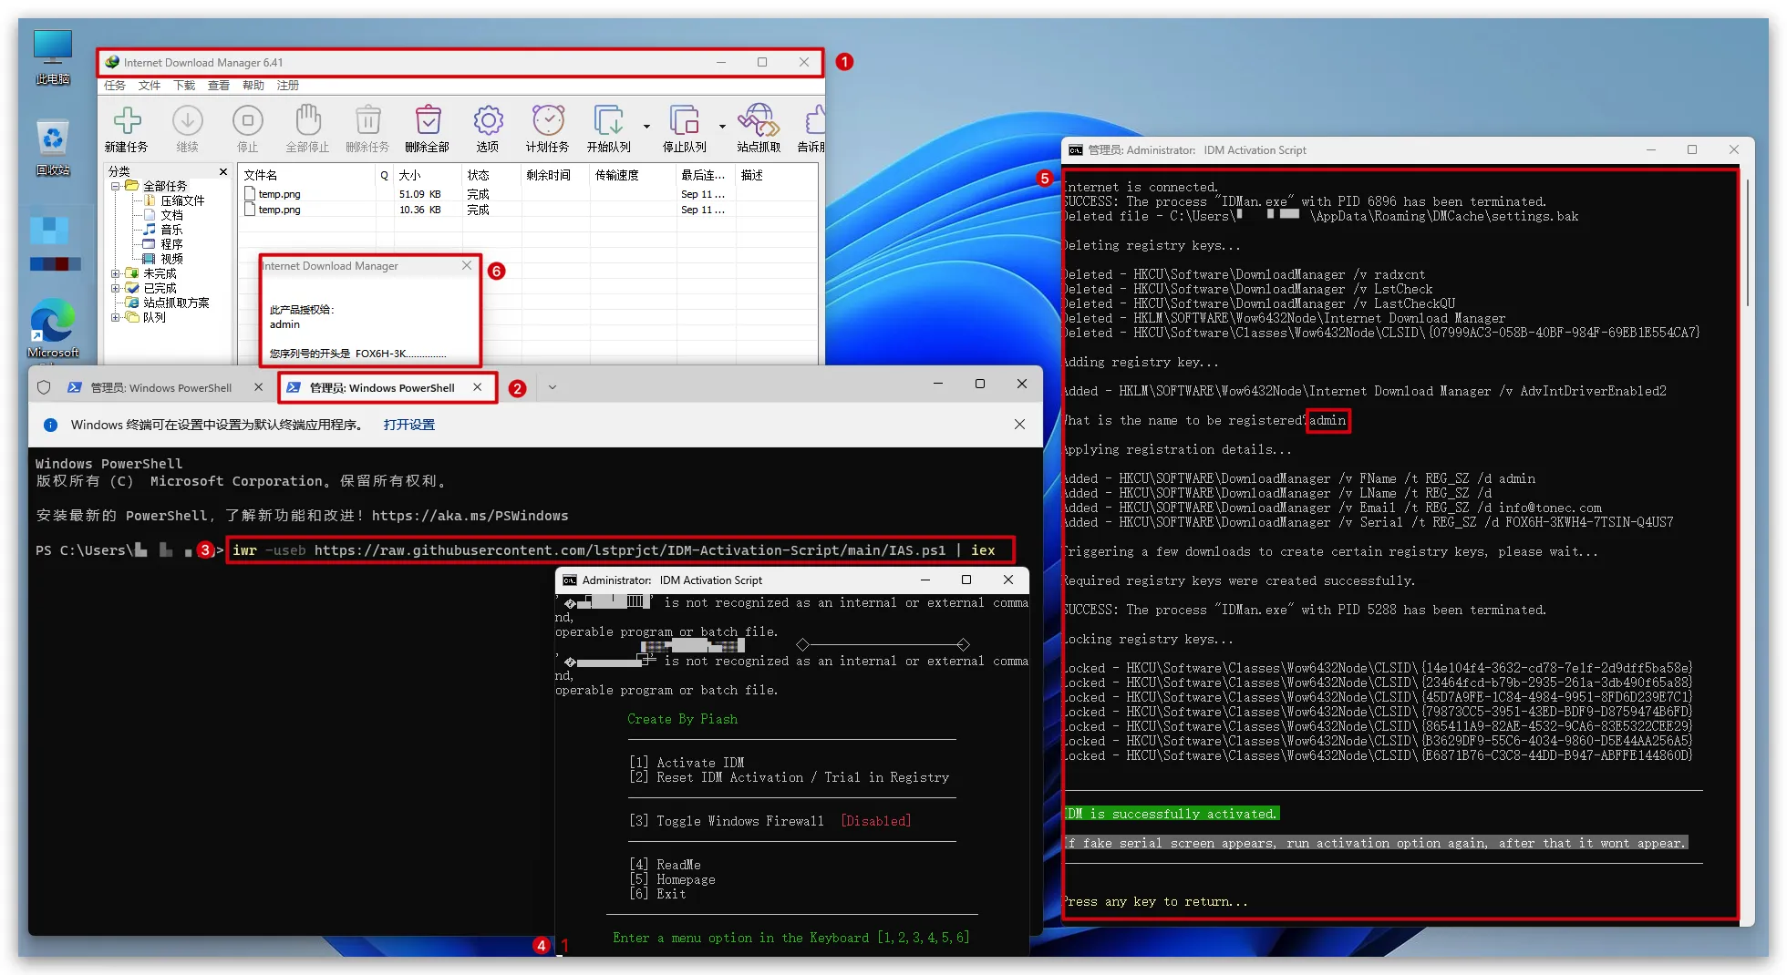Image resolution: width=1787 pixels, height=975 pixels.
Task: Dismiss the Windows 终端 info bar
Action: point(1019,425)
